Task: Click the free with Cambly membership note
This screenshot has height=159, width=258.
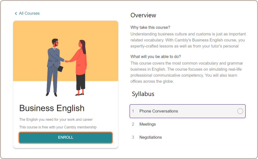Action: tap(58, 127)
